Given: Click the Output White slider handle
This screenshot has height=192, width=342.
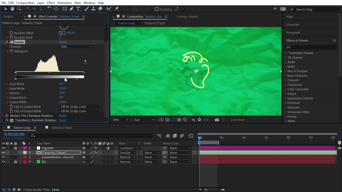Looking at the screenshot, I should [x=77, y=79].
